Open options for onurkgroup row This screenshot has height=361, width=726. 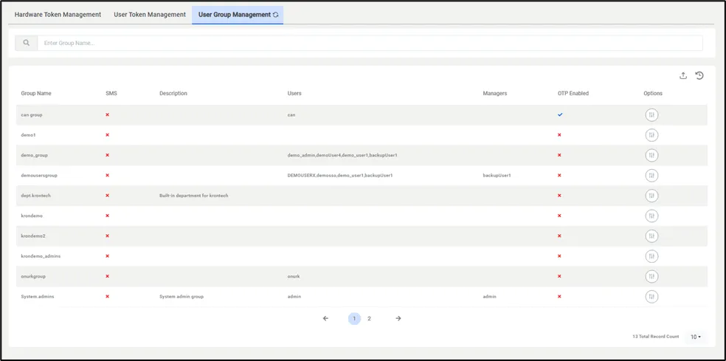[x=651, y=276]
